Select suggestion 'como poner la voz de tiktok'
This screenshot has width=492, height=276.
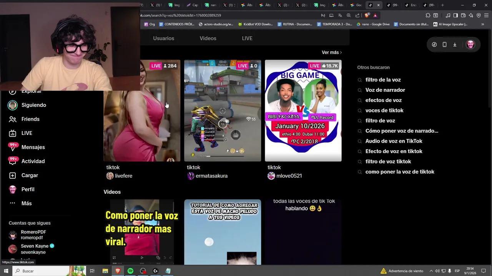[400, 172]
